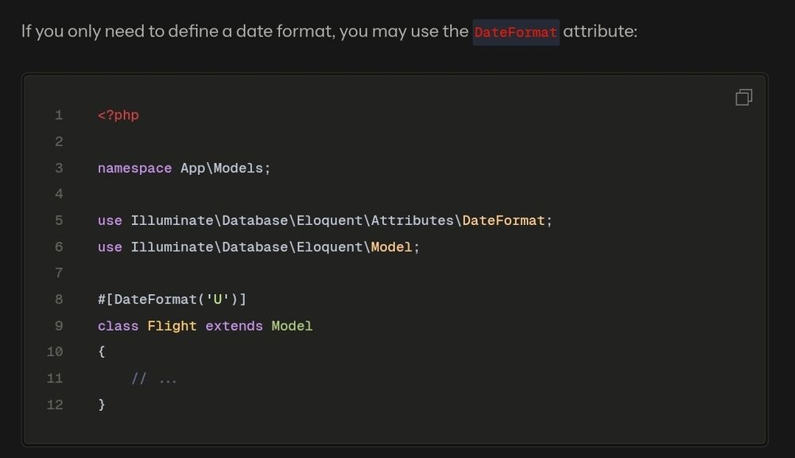The height and width of the screenshot is (458, 795).
Task: Click the opening curly brace on line 10
Action: (x=102, y=351)
